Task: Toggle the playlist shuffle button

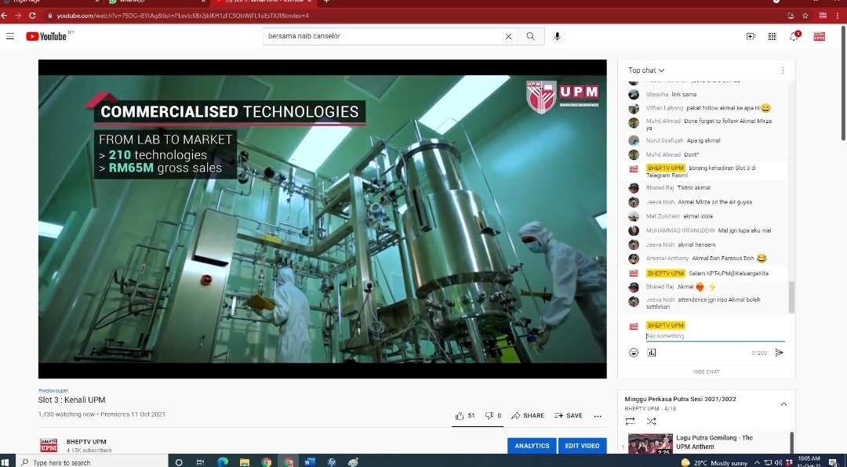Action: (x=652, y=421)
